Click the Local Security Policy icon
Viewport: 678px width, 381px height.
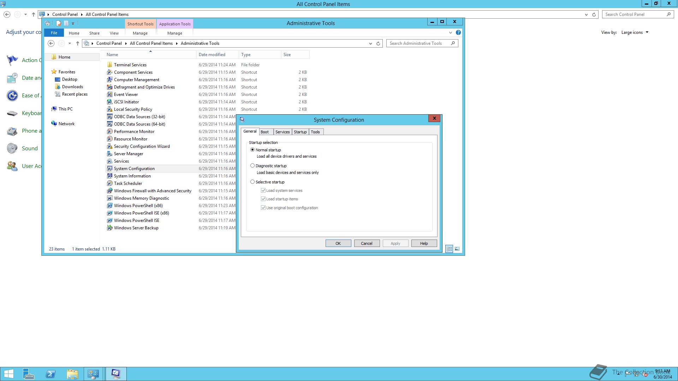(109, 109)
